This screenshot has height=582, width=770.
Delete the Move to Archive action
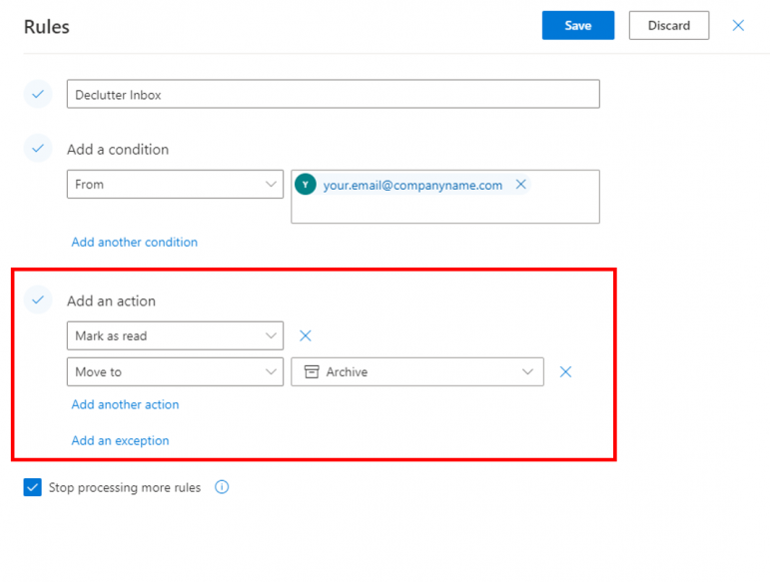tap(565, 372)
